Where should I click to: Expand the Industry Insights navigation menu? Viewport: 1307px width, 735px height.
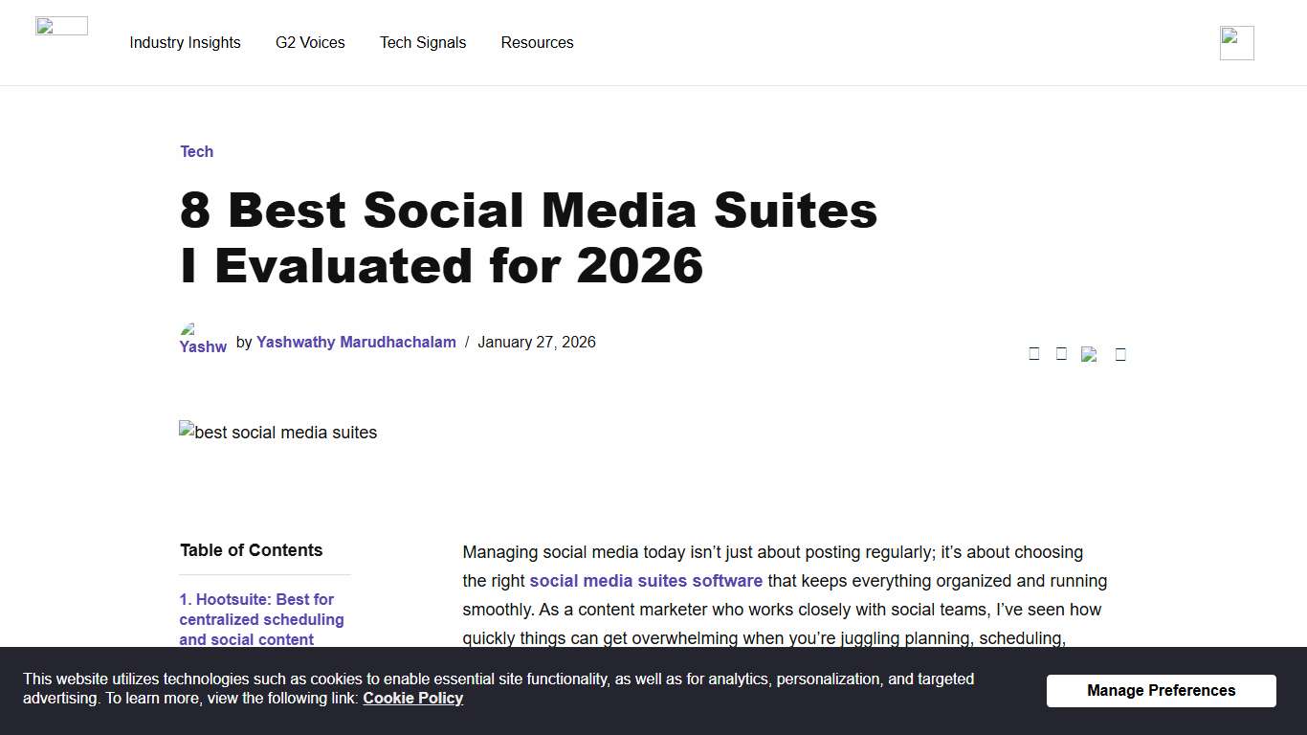(185, 42)
